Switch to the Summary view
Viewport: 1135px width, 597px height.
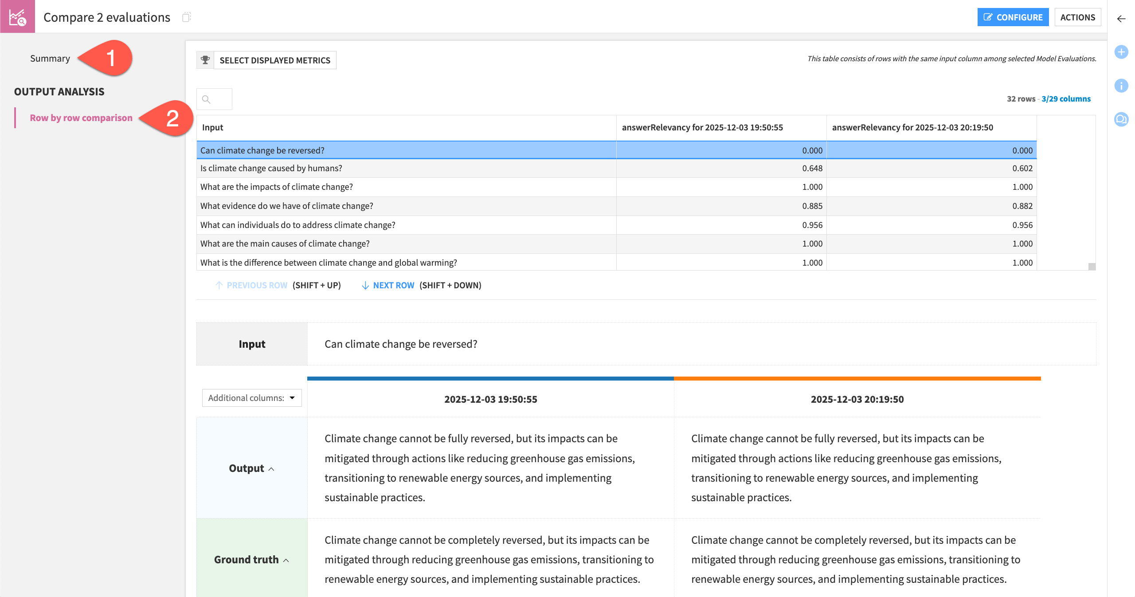(50, 58)
